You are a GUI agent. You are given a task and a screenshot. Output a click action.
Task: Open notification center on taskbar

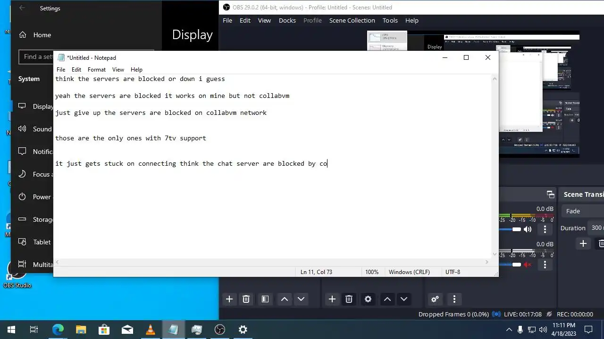point(588,330)
